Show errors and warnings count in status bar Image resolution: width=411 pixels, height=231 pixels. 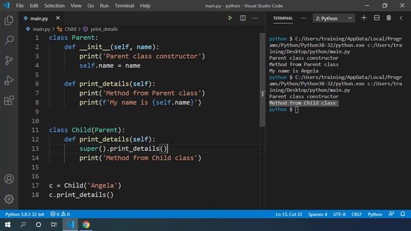point(60,214)
